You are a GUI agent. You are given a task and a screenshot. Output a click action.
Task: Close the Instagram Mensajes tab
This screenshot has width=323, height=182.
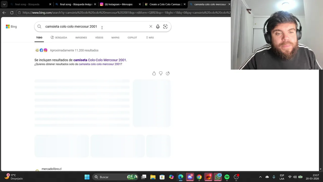pos(140,4)
